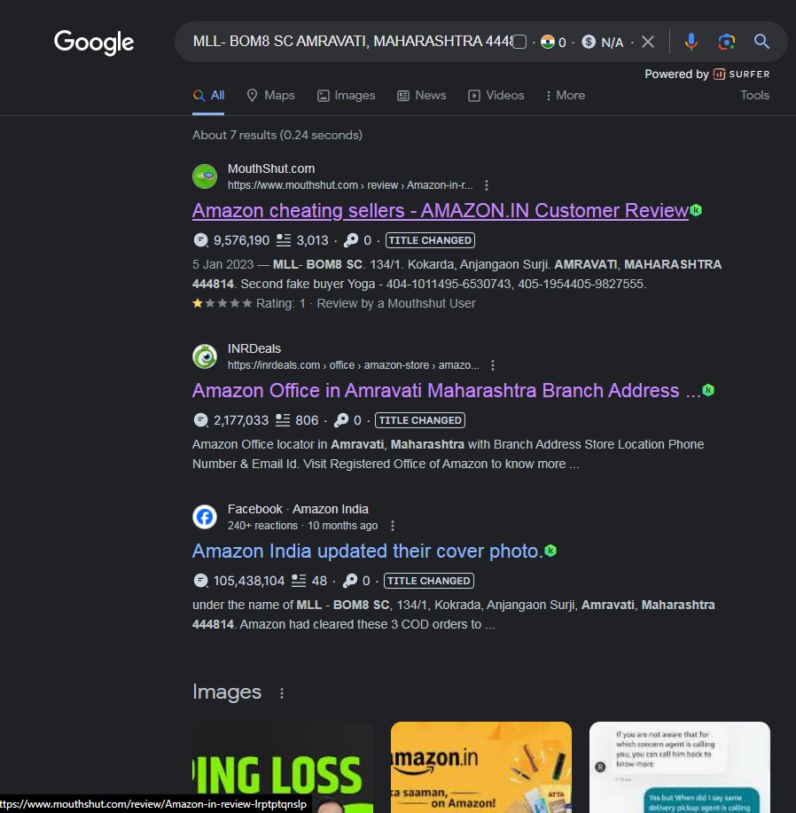Click word count icon beside 806
The width and height of the screenshot is (796, 813).
click(x=283, y=420)
